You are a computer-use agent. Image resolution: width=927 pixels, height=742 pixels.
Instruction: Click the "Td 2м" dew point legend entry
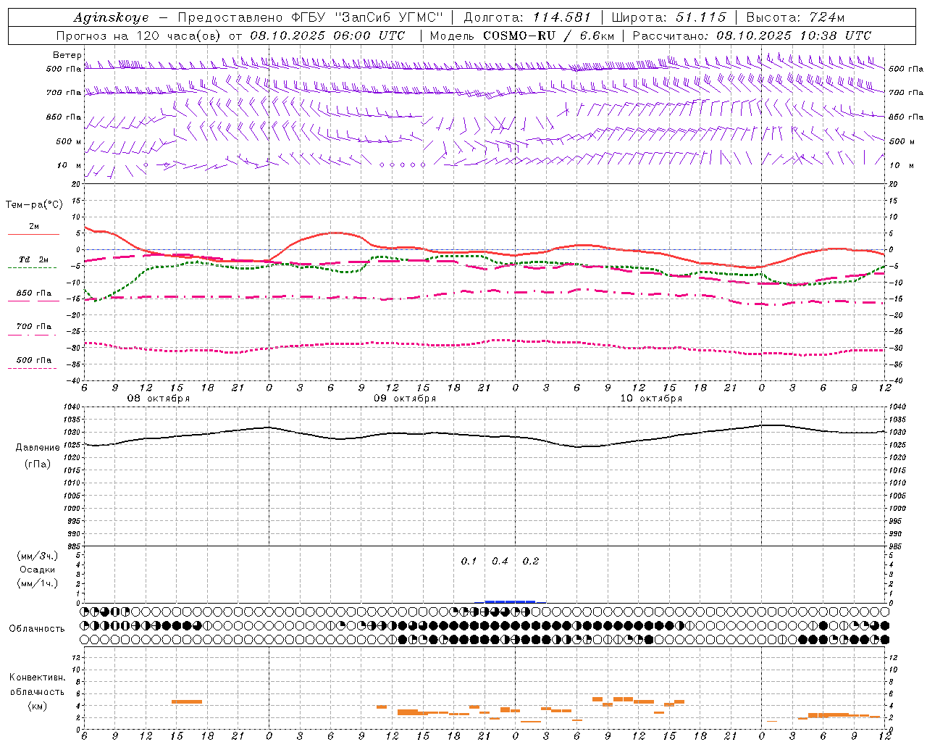click(x=33, y=259)
